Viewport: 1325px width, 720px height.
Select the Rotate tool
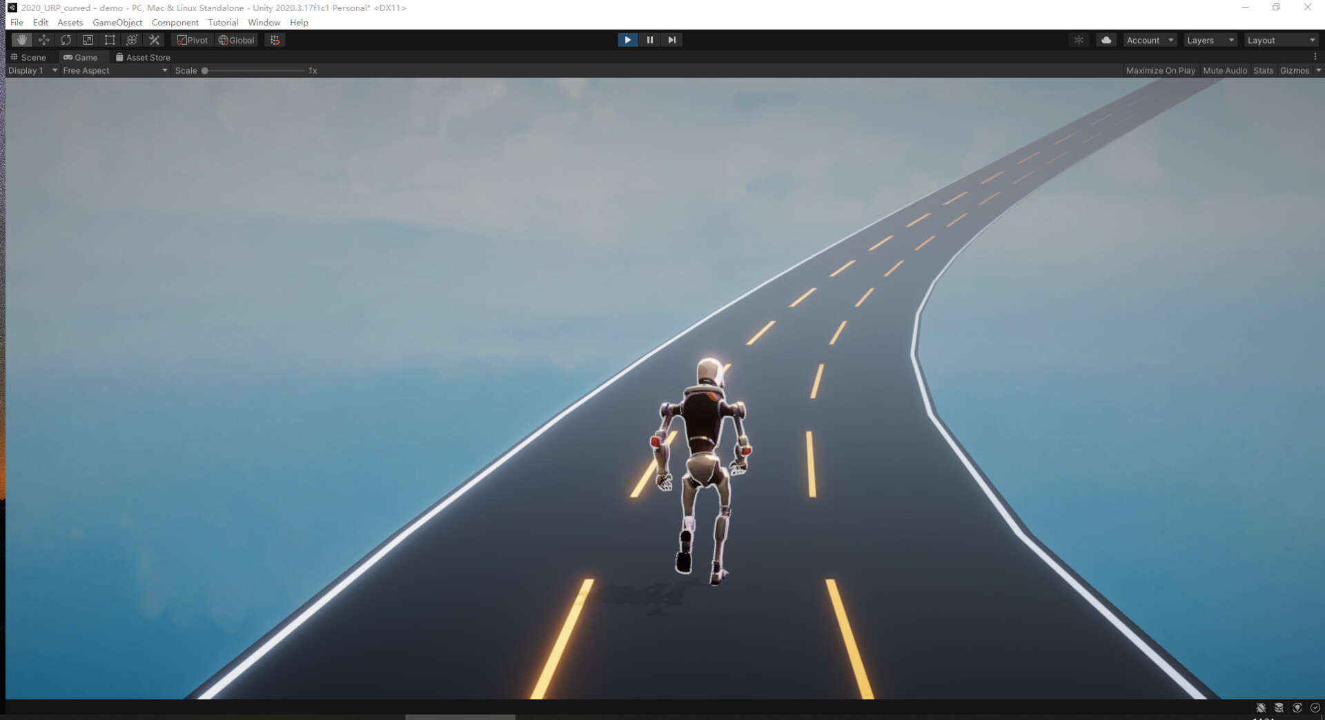click(x=66, y=40)
